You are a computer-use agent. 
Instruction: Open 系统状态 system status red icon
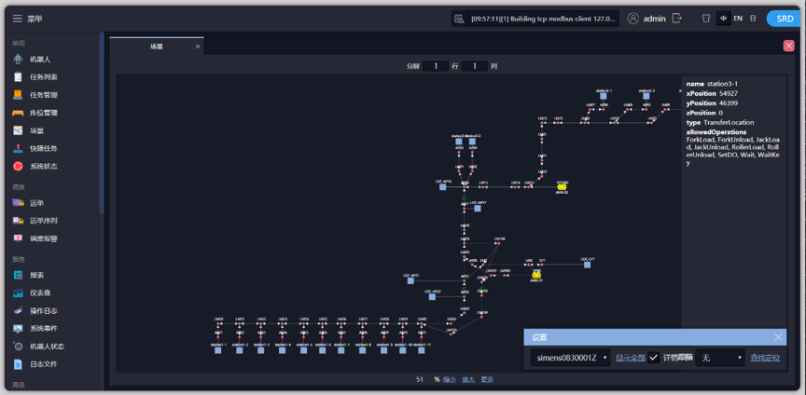43,167
